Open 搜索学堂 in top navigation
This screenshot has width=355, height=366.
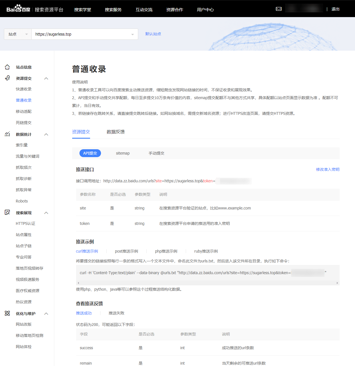click(83, 10)
